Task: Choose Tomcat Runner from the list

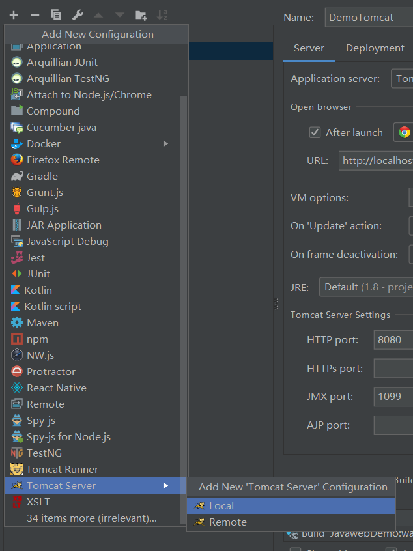Action: coord(93,469)
